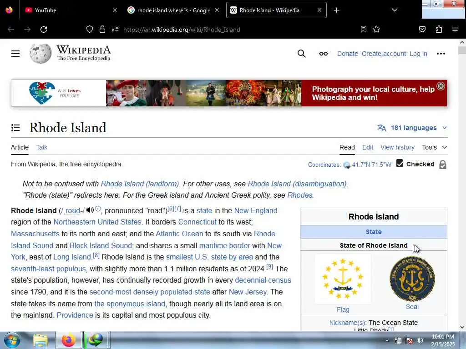Open the Windows Start button
The image size is (466, 349).
point(12,340)
